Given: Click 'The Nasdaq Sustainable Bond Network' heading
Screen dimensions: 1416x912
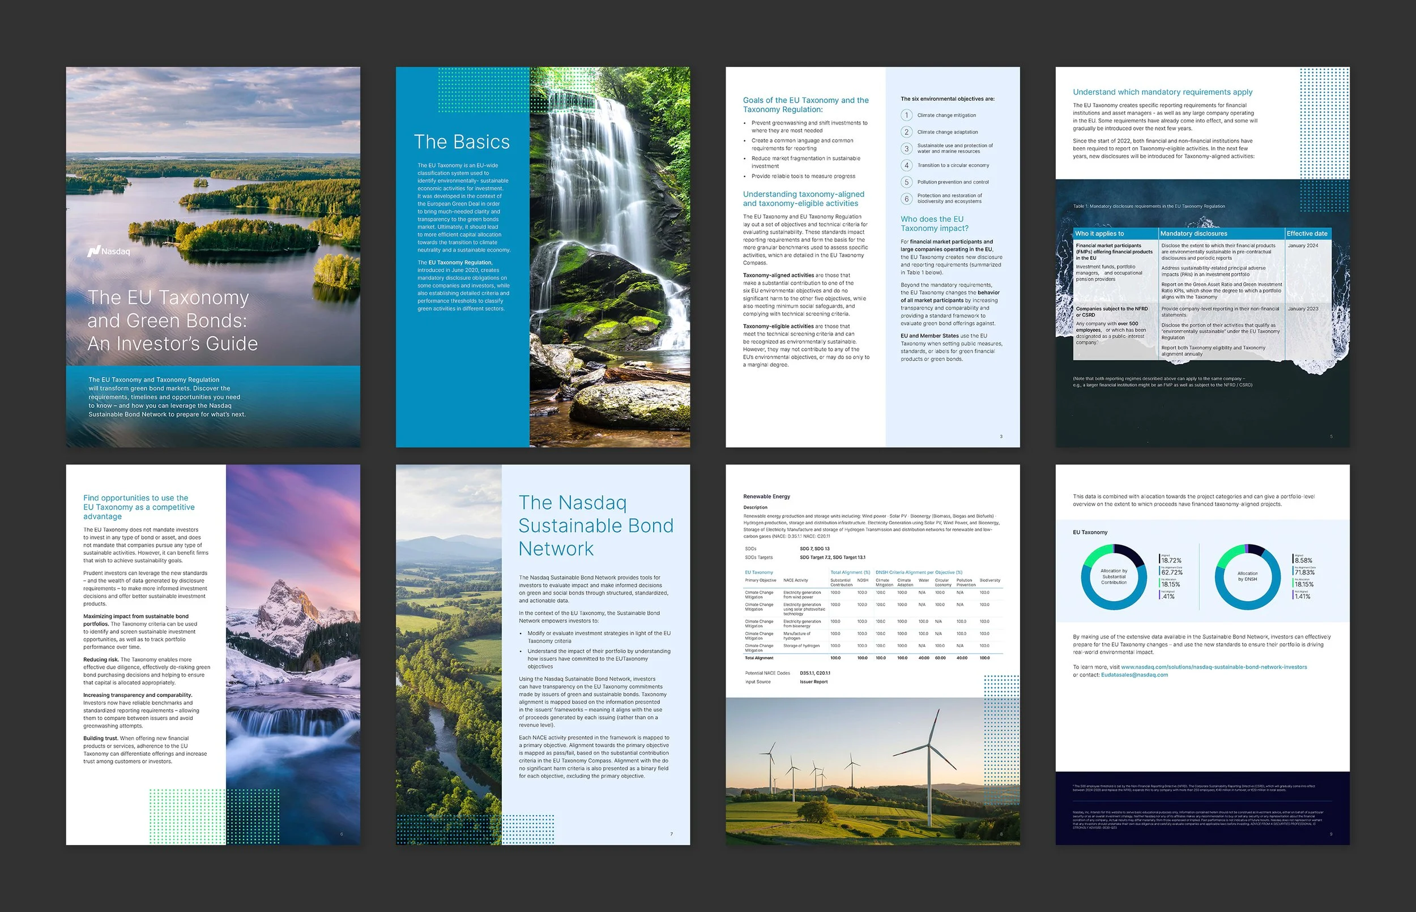Looking at the screenshot, I should 596,525.
